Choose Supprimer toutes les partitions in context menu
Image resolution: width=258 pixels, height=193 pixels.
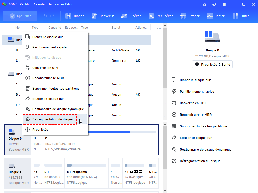[x=55, y=89]
